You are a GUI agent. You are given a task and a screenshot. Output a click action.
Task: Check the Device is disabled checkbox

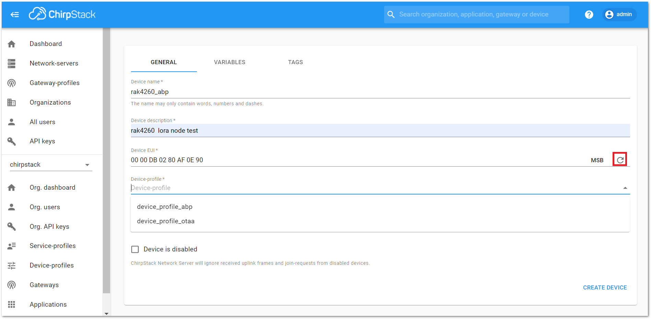[x=135, y=249]
